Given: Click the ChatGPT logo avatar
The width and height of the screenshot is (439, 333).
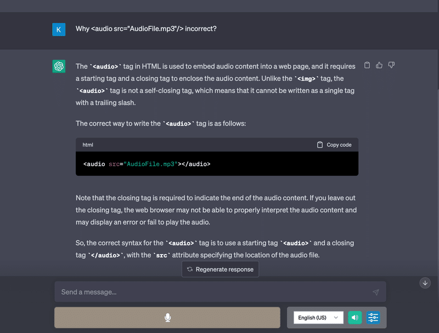Looking at the screenshot, I should [59, 66].
